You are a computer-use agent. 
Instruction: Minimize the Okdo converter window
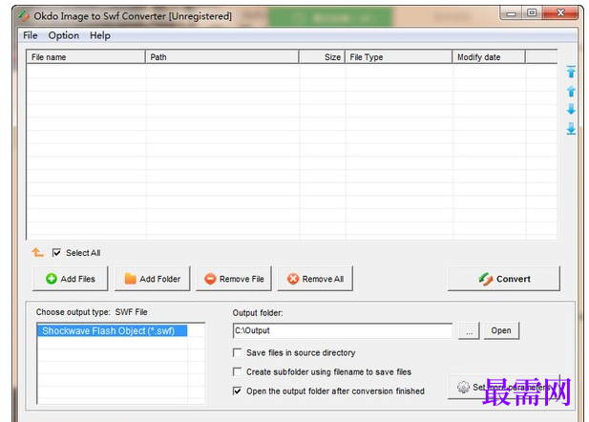click(511, 13)
